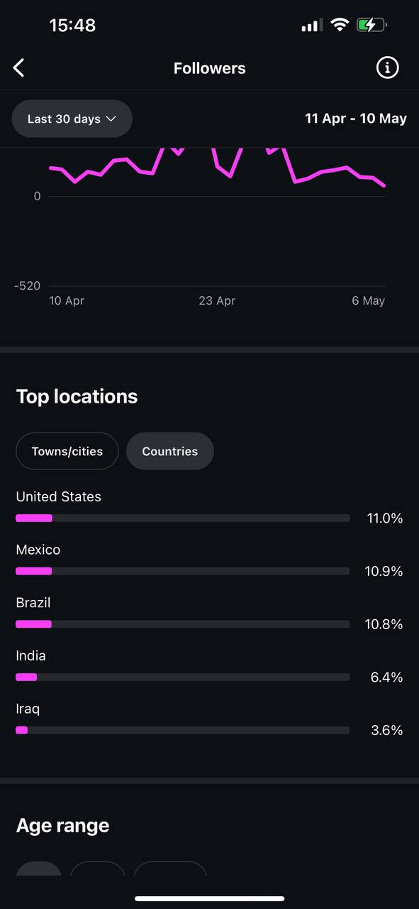
Task: Tap the 6 May chart axis label
Action: click(369, 300)
